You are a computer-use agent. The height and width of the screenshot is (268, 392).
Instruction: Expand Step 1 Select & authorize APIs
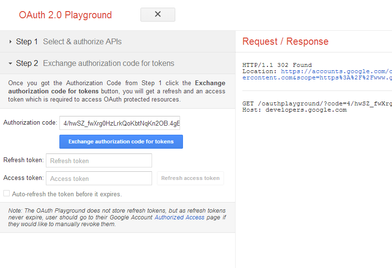[117, 41]
